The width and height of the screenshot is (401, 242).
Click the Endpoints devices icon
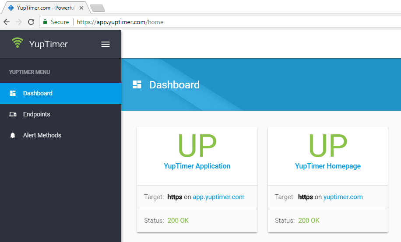click(13, 114)
